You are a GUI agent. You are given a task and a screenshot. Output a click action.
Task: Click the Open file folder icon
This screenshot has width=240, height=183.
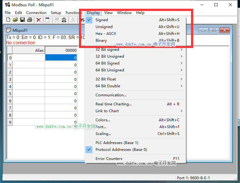(15, 20)
